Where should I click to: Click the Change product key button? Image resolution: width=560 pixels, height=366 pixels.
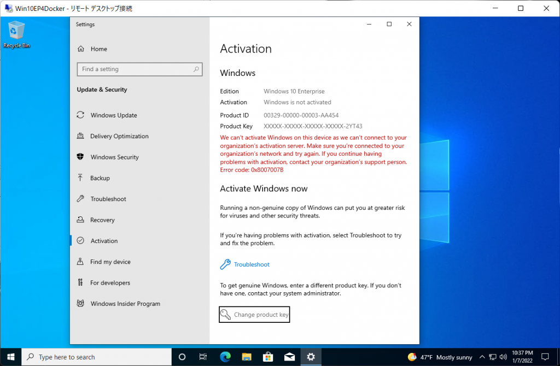254,315
